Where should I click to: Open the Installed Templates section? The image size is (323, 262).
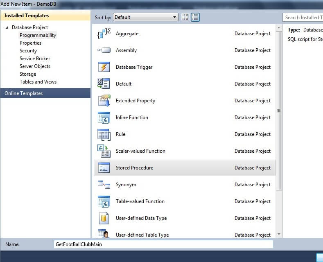[45, 16]
